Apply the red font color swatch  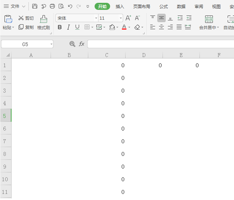[x=124, y=27]
